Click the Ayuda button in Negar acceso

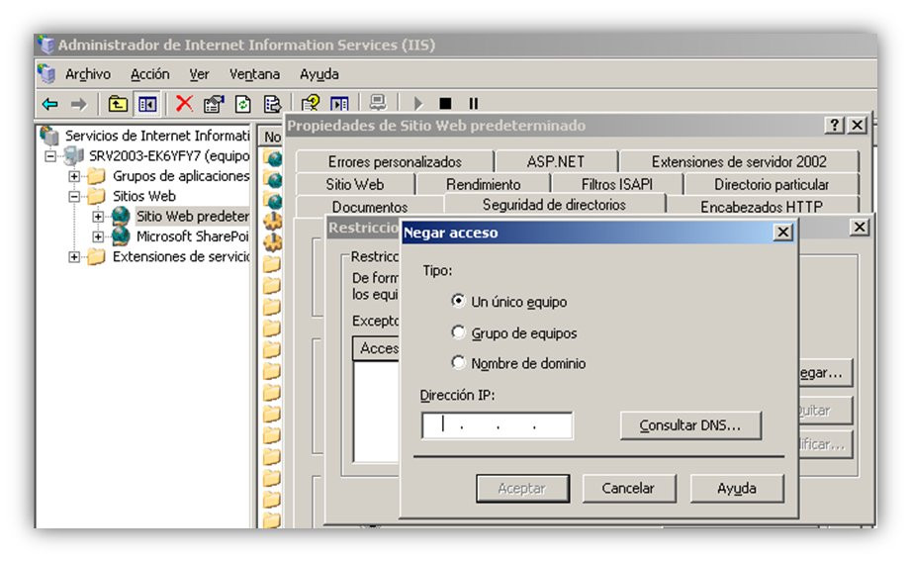tap(737, 488)
